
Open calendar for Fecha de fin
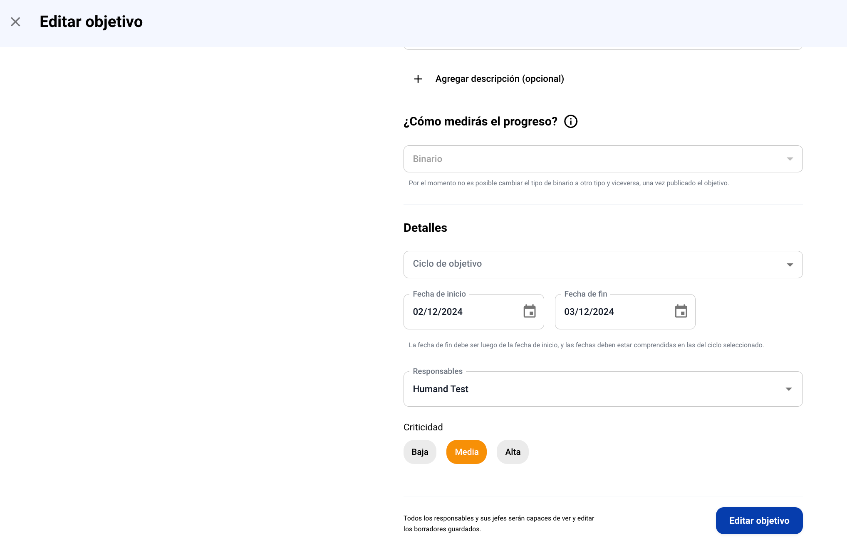[x=681, y=311]
